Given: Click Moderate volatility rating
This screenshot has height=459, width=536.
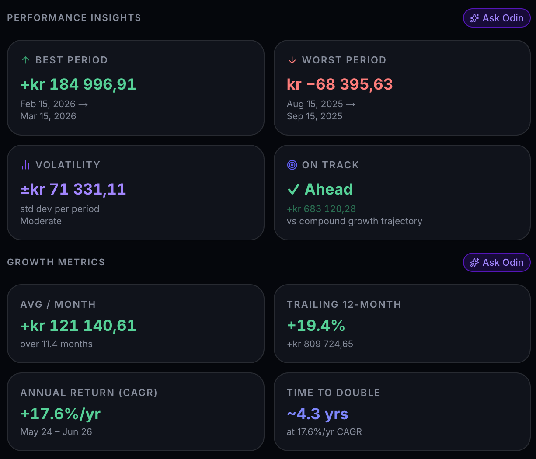Looking at the screenshot, I should pos(41,221).
